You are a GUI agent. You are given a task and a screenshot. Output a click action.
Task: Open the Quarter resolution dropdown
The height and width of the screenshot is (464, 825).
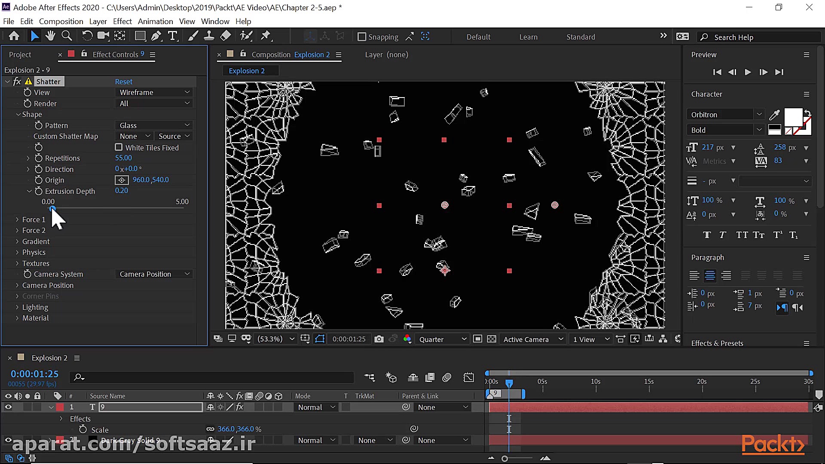click(443, 339)
